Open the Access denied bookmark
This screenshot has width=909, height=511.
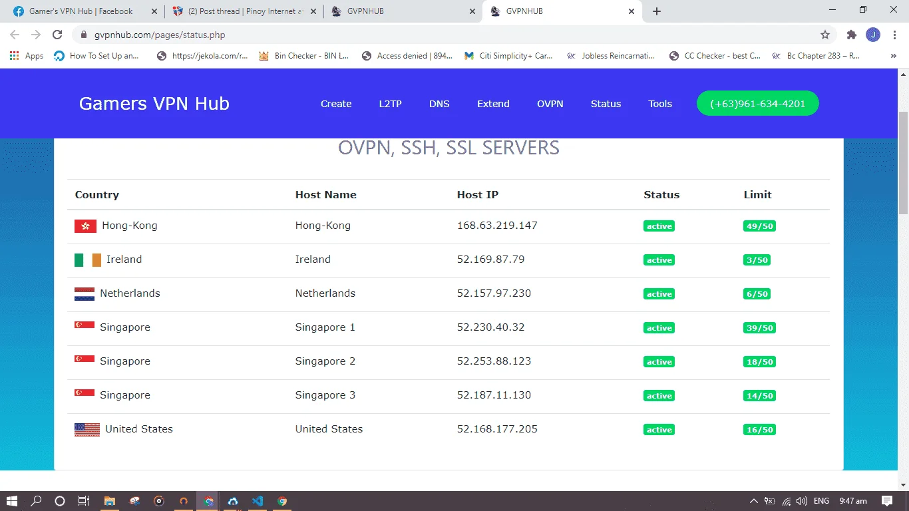[407, 56]
